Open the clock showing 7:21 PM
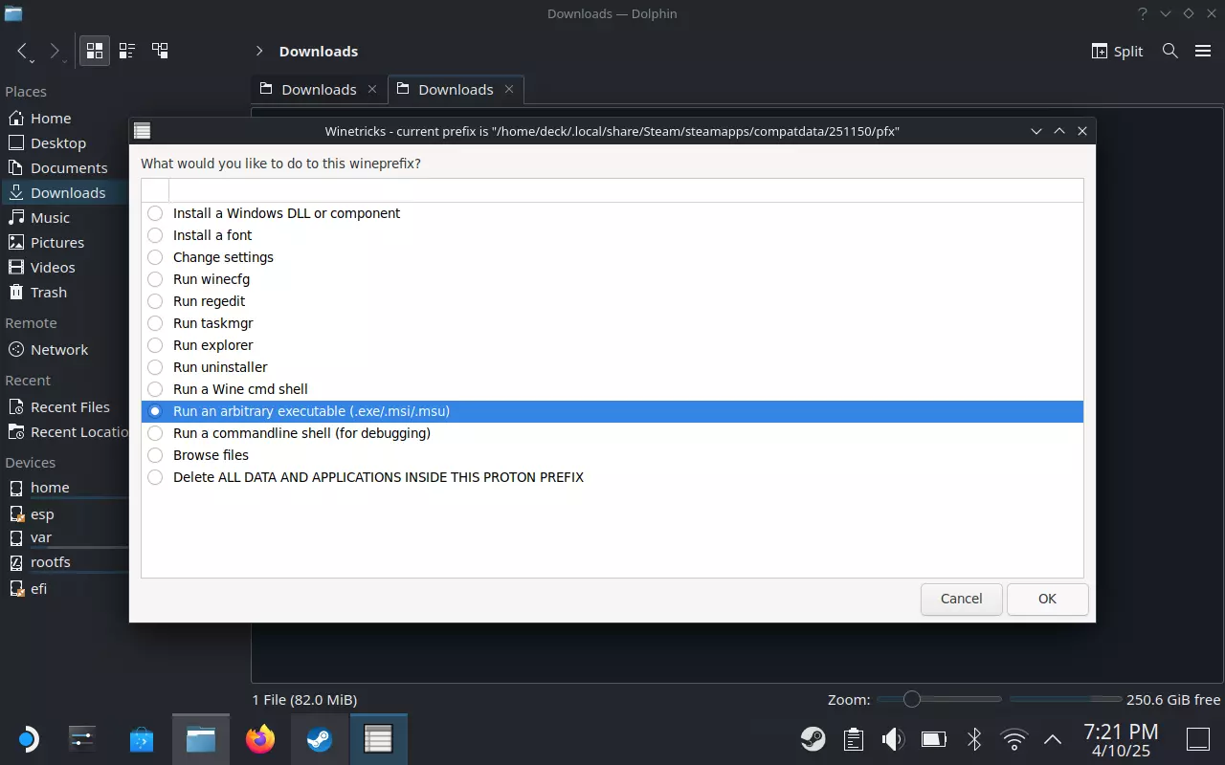The image size is (1225, 765). (1121, 740)
